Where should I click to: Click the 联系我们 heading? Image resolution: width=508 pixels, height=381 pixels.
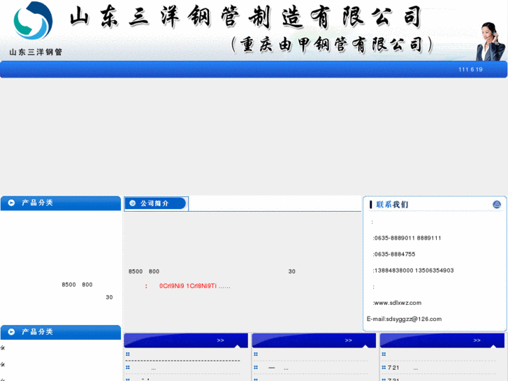[392, 205]
